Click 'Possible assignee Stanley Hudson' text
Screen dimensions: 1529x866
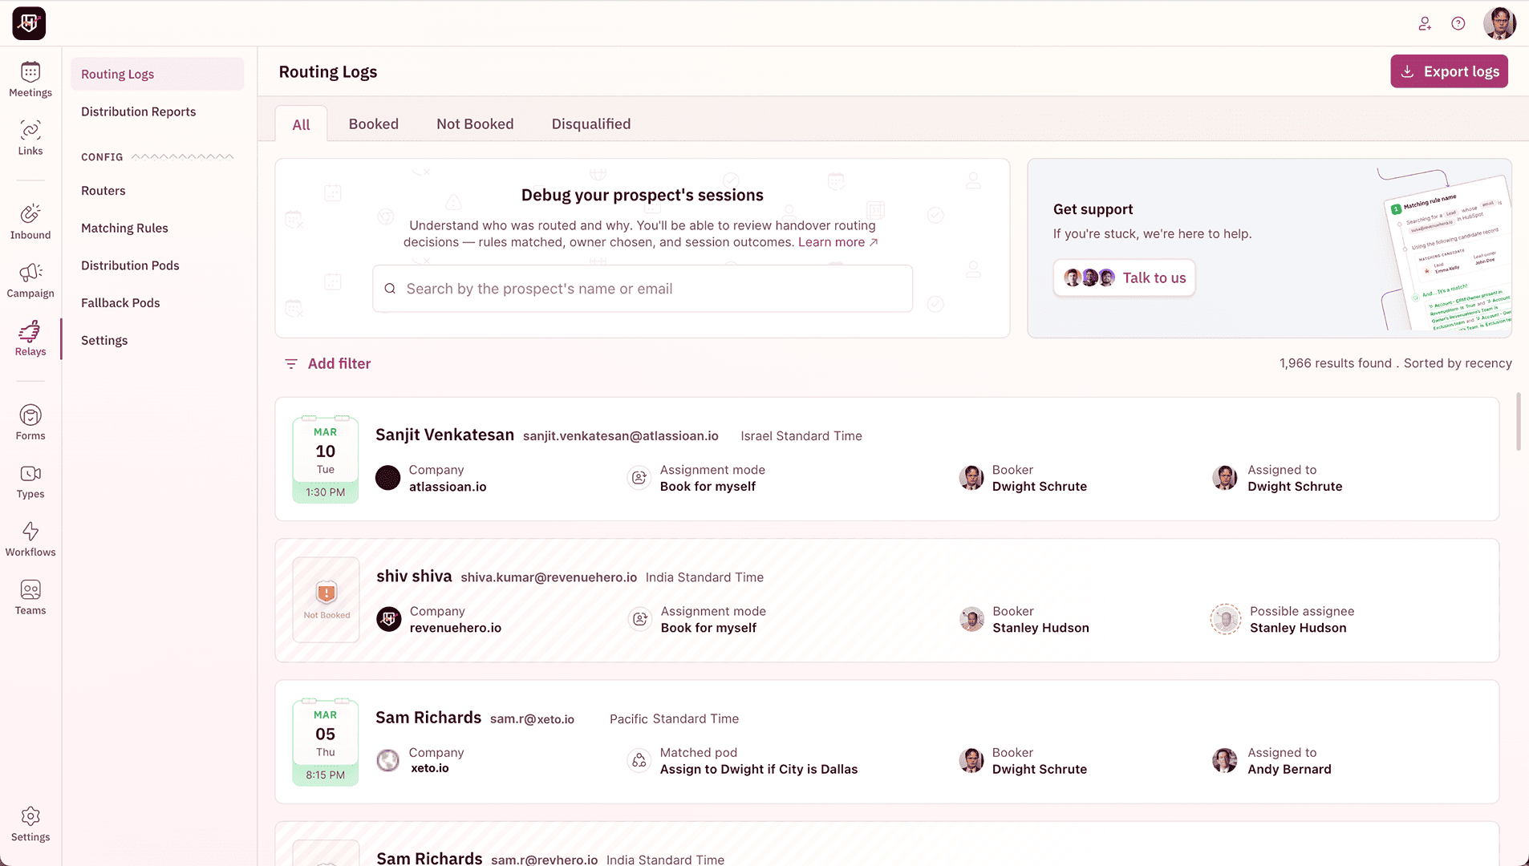1301,619
